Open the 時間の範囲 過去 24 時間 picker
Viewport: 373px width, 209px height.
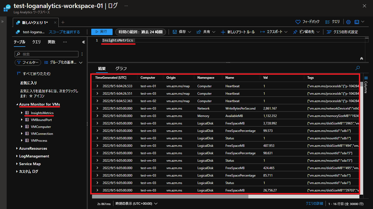pos(141,32)
